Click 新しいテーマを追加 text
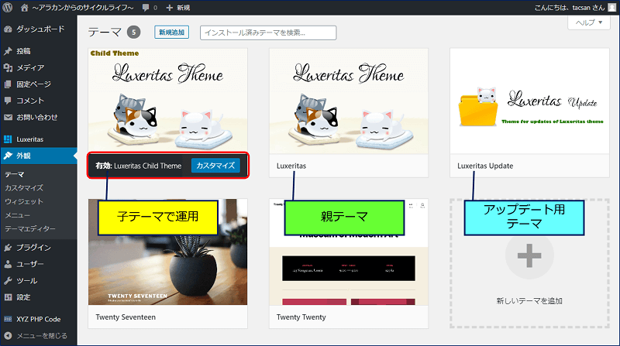The width and height of the screenshot is (620, 346). 529,301
